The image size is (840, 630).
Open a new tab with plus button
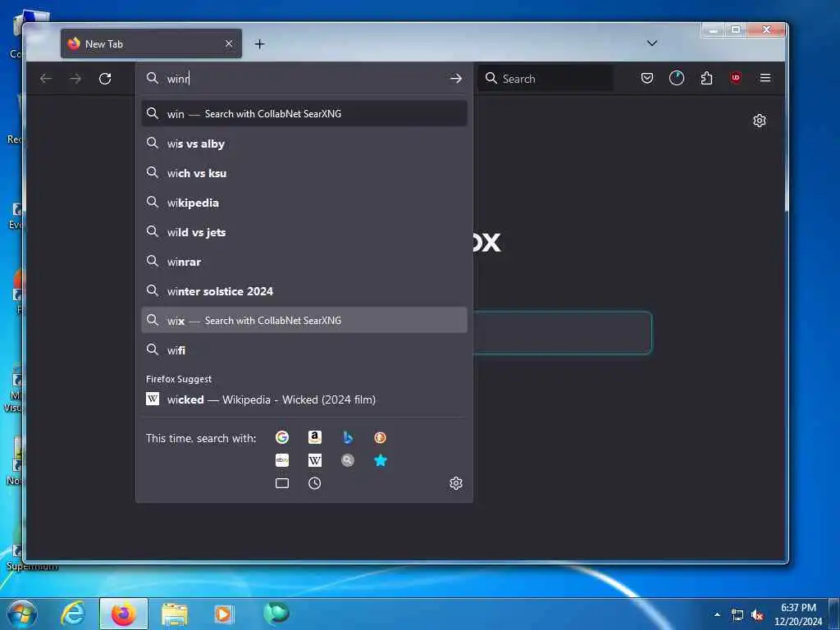click(260, 44)
